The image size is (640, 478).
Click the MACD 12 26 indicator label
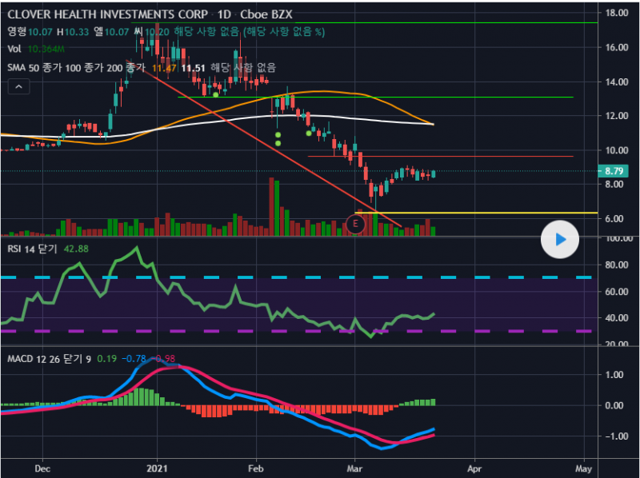tap(49, 359)
